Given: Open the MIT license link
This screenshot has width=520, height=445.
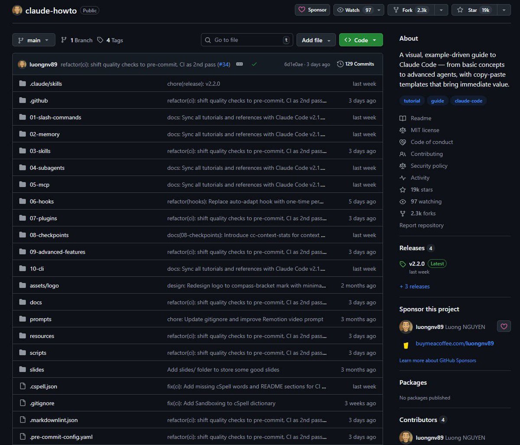Looking at the screenshot, I should [x=419, y=130].
